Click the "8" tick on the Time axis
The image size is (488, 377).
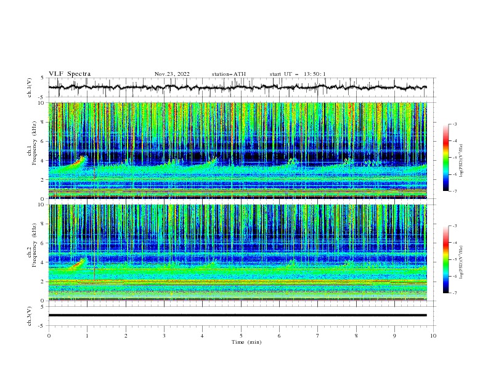(356, 336)
